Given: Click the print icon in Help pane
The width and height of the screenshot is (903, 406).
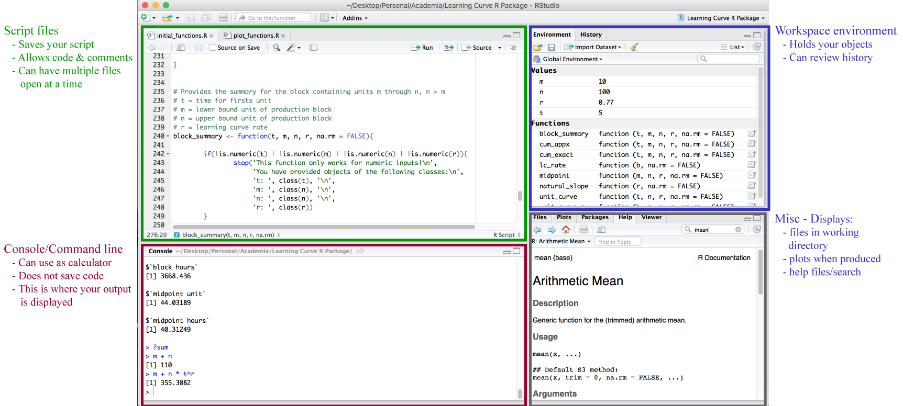Looking at the screenshot, I should (x=583, y=230).
